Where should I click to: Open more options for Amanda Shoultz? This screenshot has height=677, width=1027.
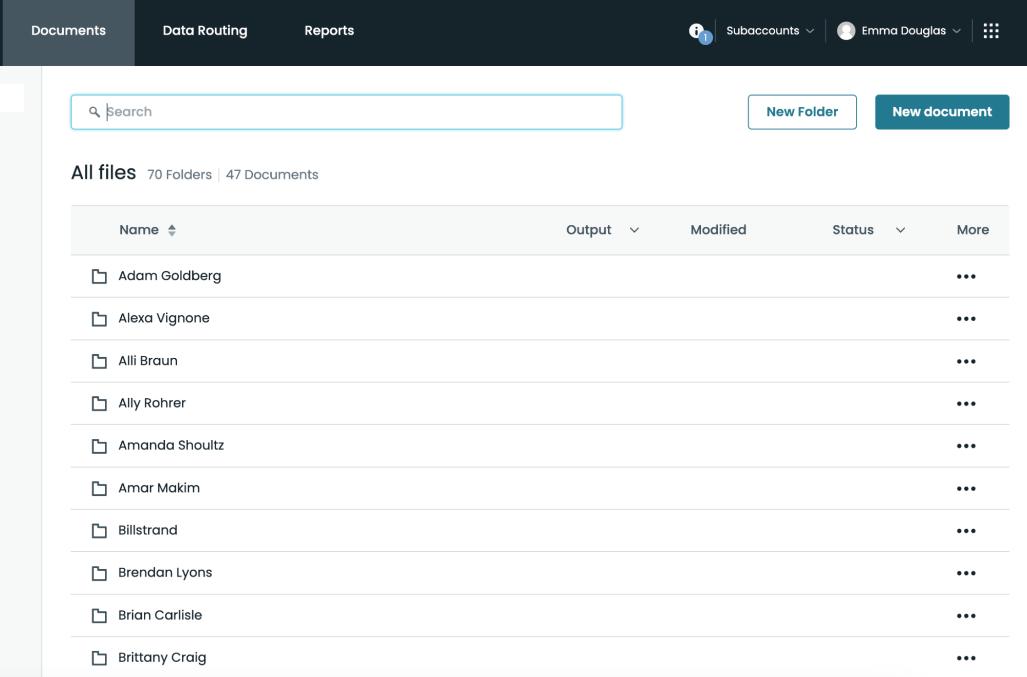(x=966, y=446)
